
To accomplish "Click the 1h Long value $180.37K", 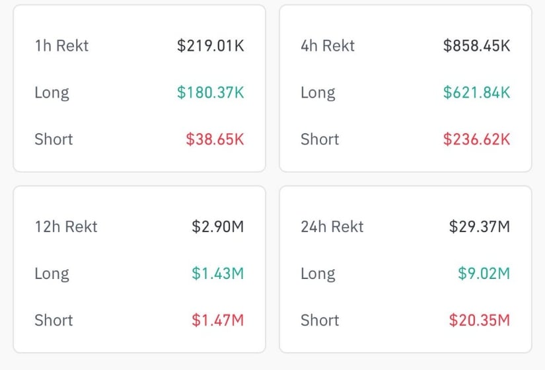I will 210,92.
